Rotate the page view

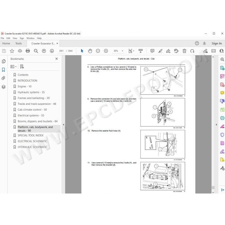click(192, 51)
